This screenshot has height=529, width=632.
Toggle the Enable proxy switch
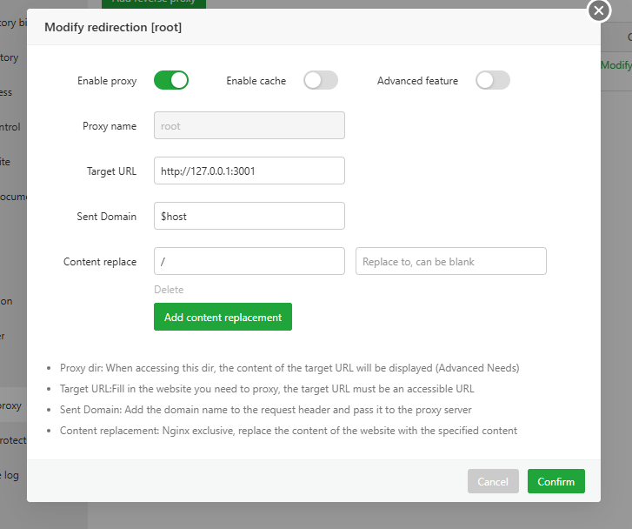pos(171,81)
